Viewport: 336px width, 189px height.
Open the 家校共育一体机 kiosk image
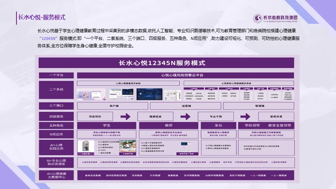(x=187, y=148)
